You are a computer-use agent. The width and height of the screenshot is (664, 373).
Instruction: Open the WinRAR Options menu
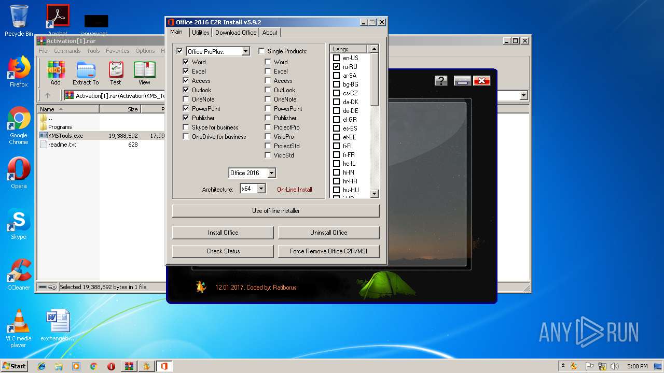[145, 51]
